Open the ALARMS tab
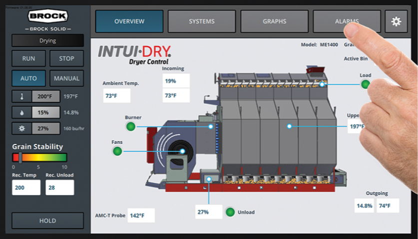418x239 pixels. tap(347, 21)
